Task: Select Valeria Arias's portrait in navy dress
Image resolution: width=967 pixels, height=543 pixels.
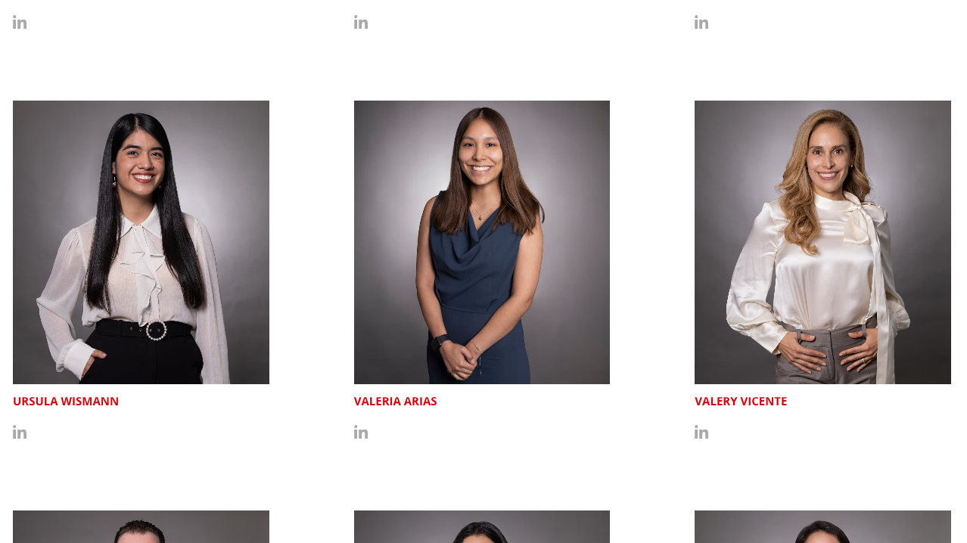Action: click(x=482, y=242)
